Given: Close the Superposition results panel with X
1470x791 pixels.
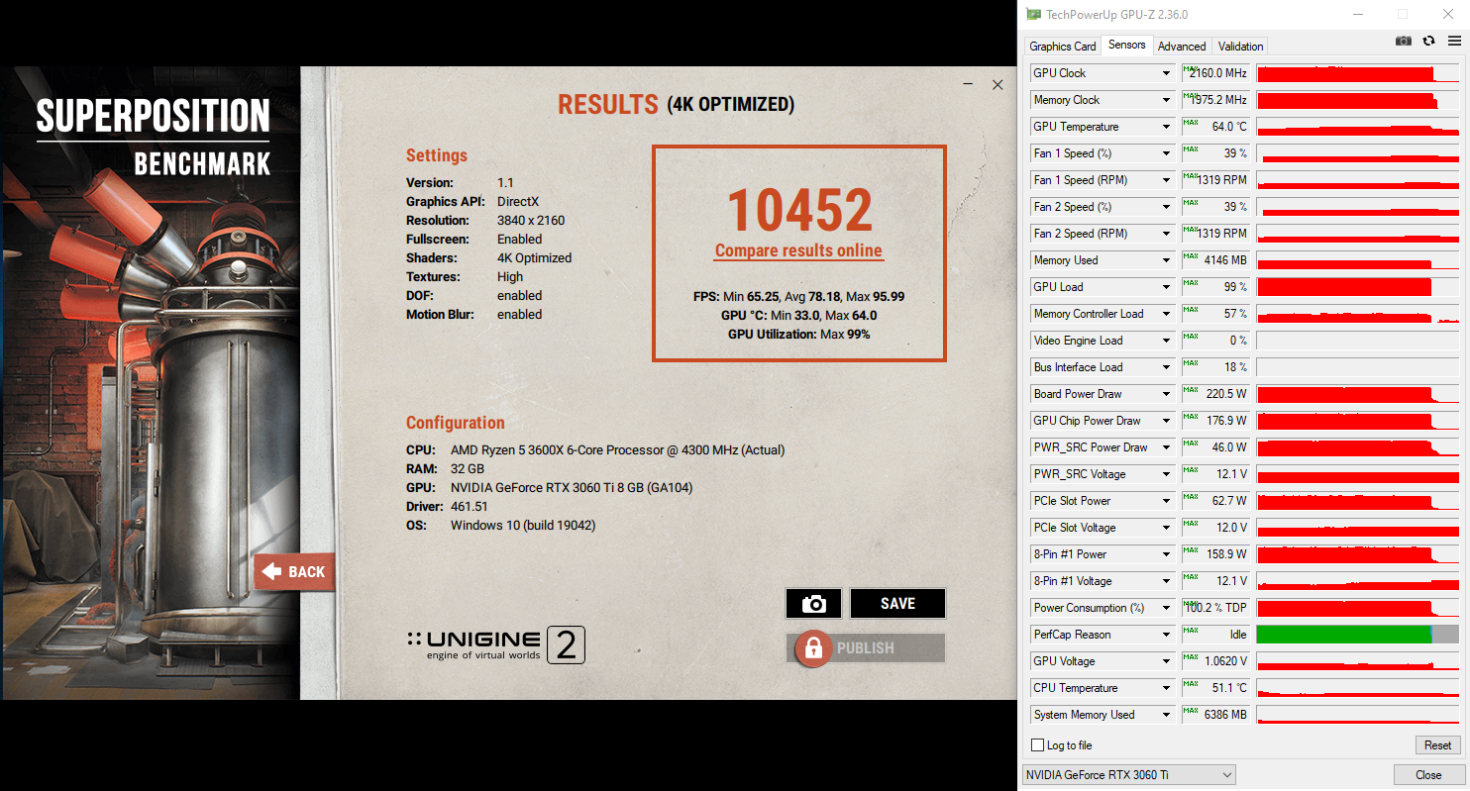Looking at the screenshot, I should (997, 85).
